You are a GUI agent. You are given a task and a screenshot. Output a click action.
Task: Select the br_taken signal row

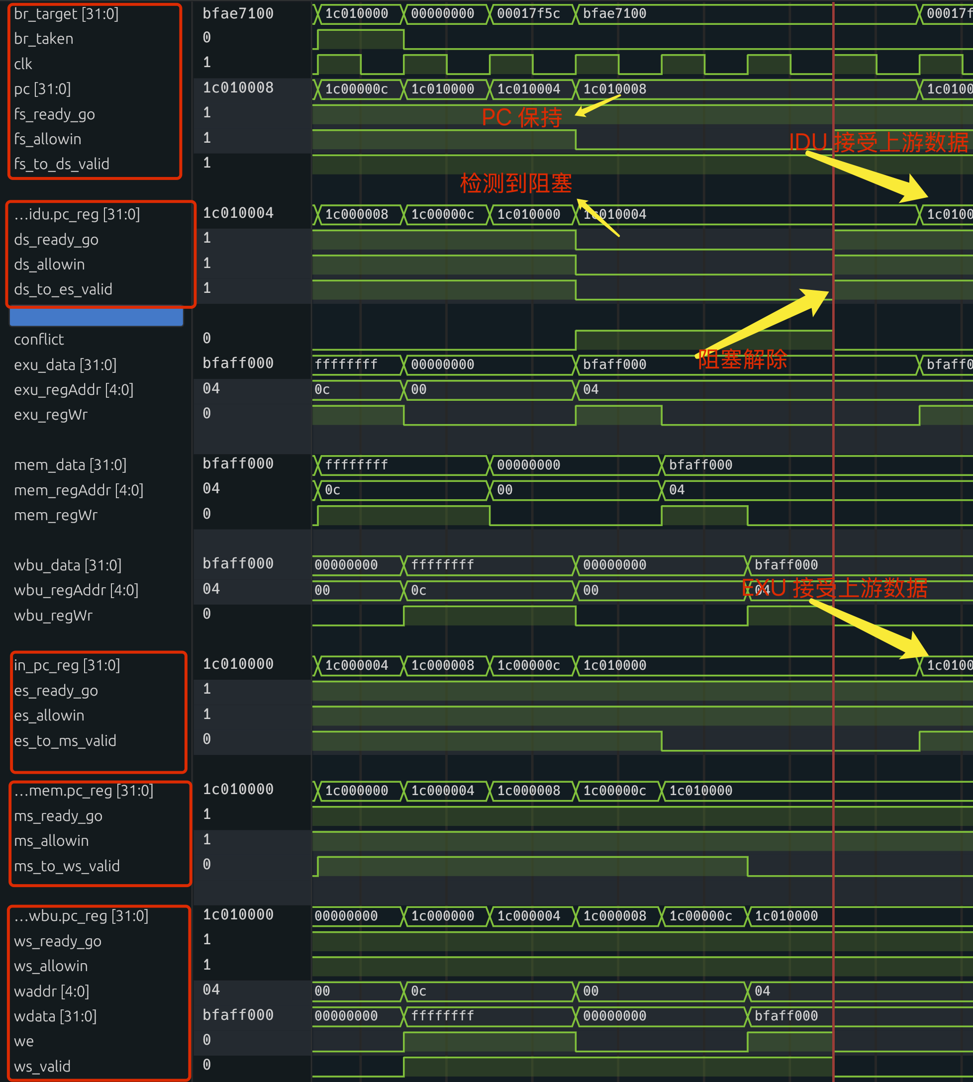coord(44,39)
